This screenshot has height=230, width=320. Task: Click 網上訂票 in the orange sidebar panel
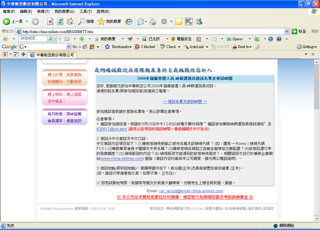pyautogui.click(x=55, y=75)
